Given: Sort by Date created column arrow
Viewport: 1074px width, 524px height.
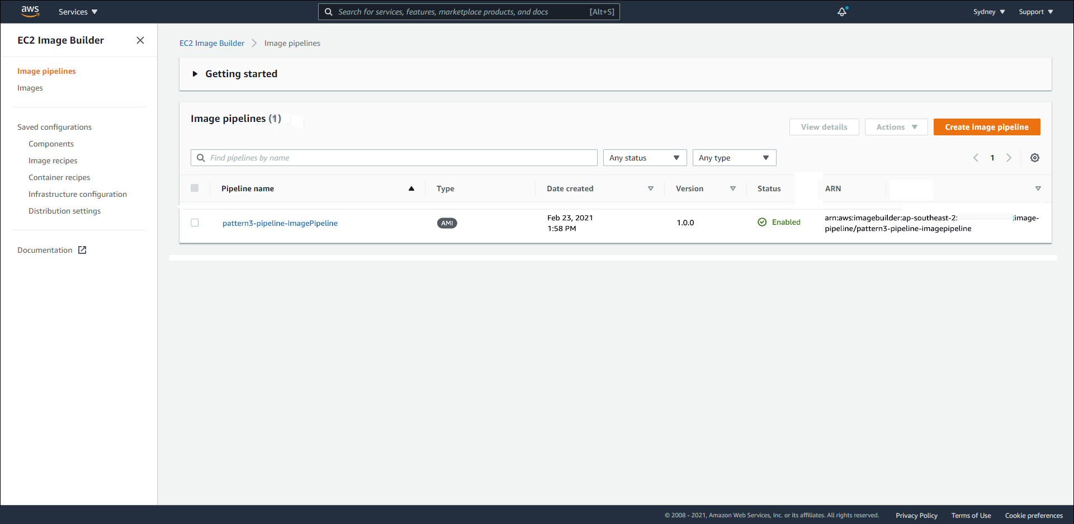Looking at the screenshot, I should 651,188.
